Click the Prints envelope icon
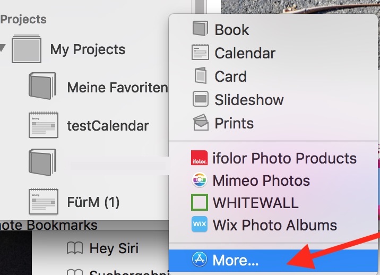Image resolution: width=380 pixels, height=275 pixels. click(200, 123)
